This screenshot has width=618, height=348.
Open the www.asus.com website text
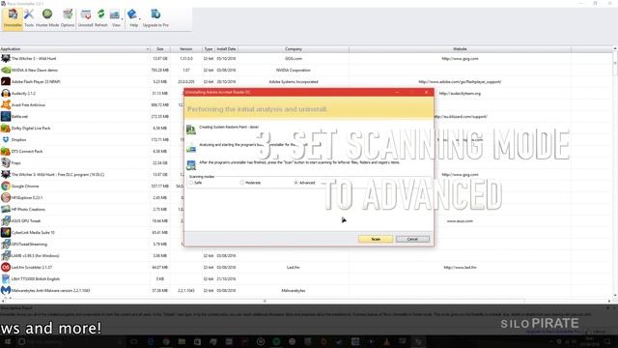[460, 221]
